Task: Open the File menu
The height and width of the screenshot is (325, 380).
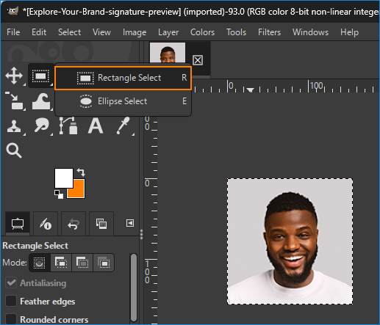Action: pos(13,32)
